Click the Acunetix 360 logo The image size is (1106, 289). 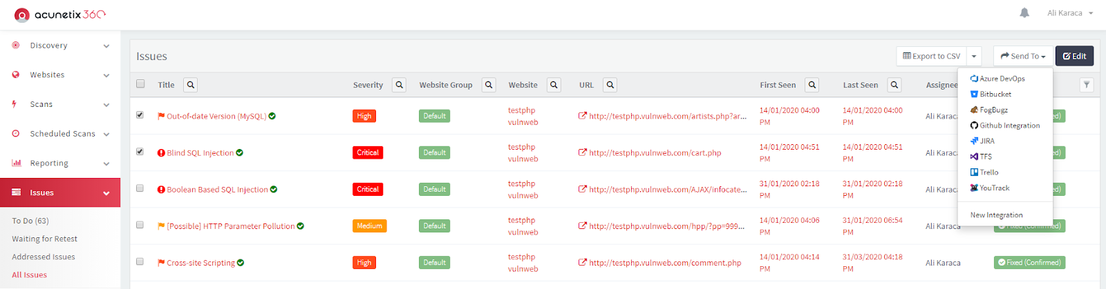pyautogui.click(x=60, y=14)
